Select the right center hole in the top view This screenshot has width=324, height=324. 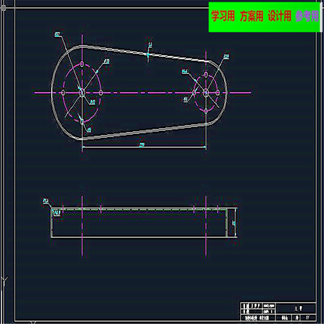point(206,92)
